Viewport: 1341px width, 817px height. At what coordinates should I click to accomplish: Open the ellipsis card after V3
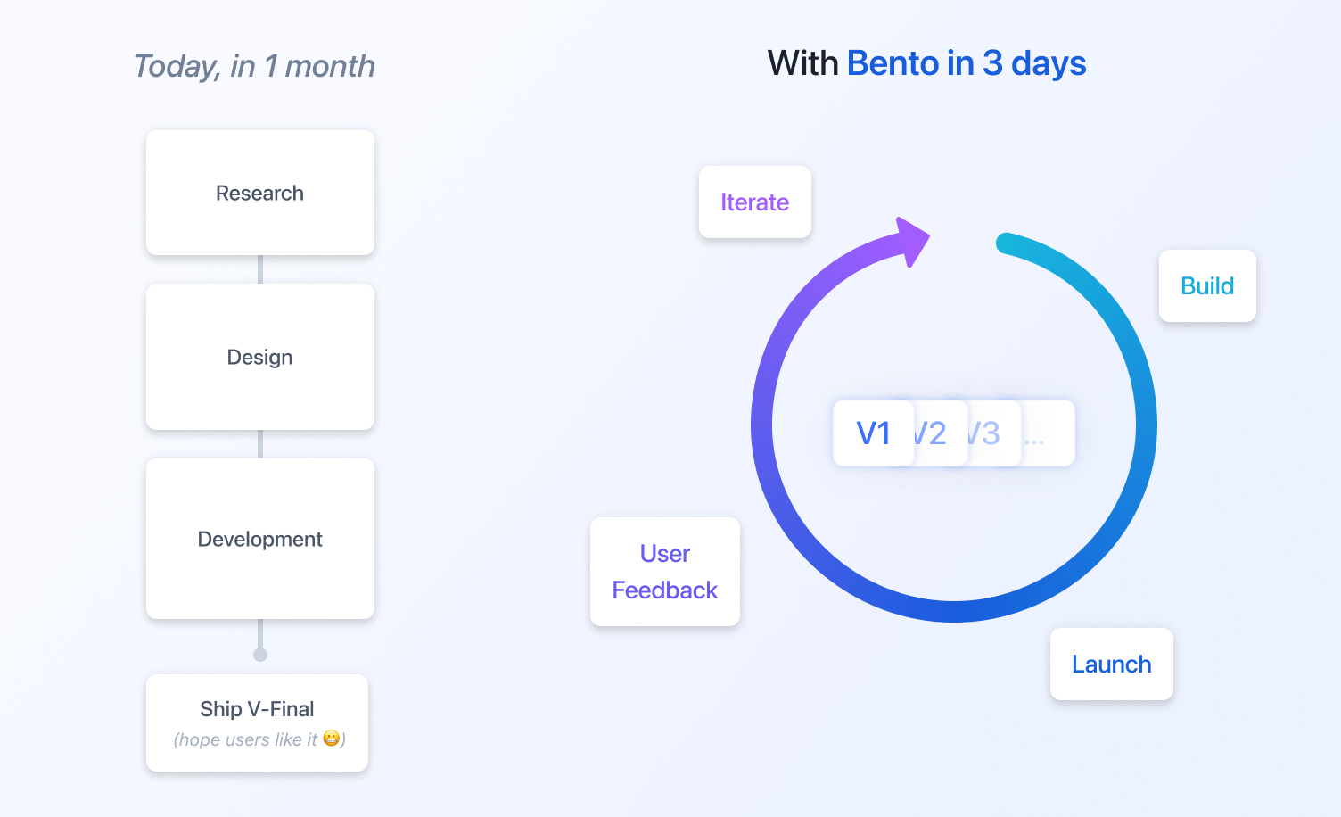1047,433
